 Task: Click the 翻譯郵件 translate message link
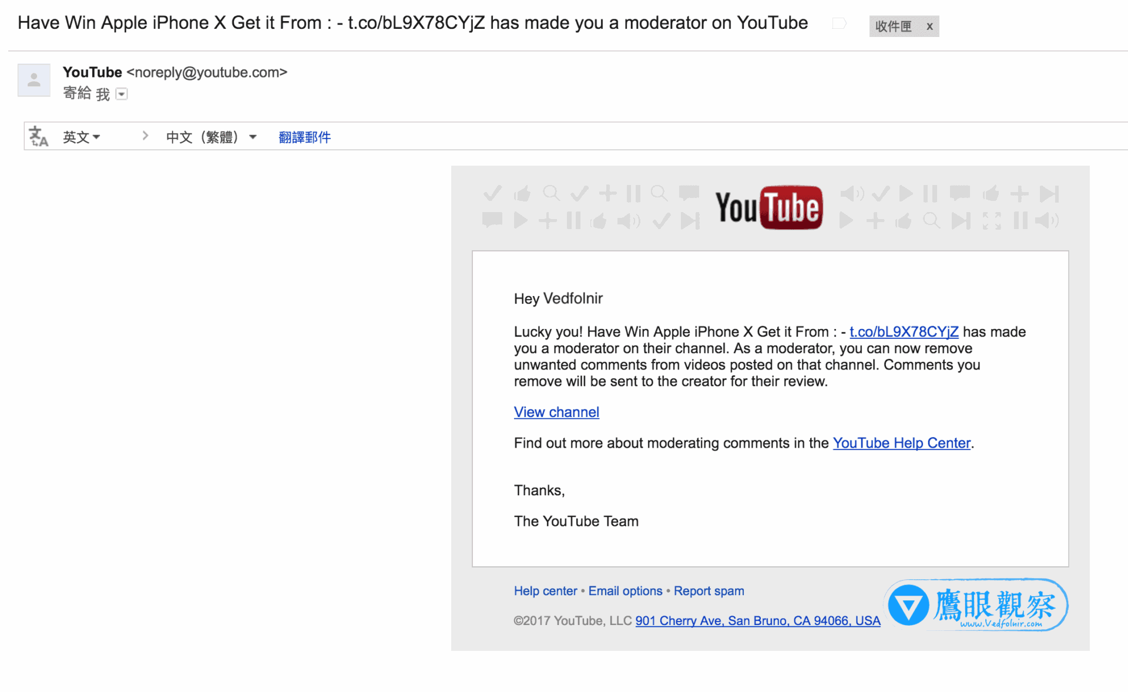(x=304, y=137)
